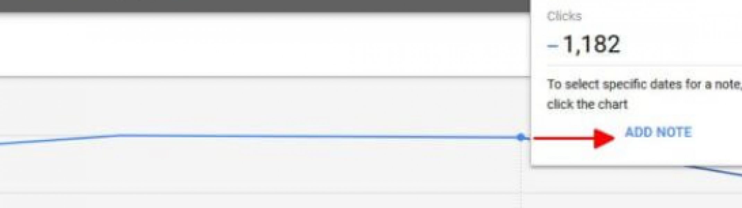742x208 pixels.
Task: Click the white card panel above the chart
Action: (x=265, y=45)
